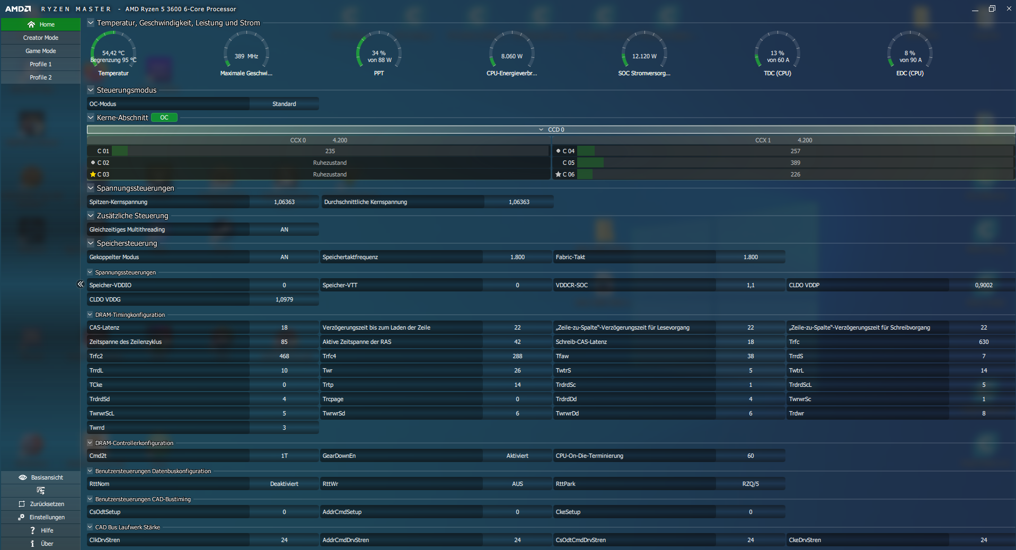1016x550 pixels.
Task: Collapse the Zusätzliche Steuerung section
Action: [91, 216]
